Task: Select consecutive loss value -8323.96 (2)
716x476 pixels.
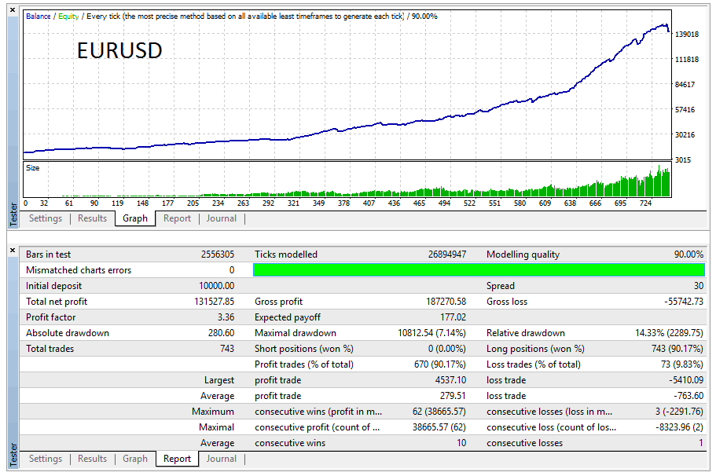Action: (680, 427)
